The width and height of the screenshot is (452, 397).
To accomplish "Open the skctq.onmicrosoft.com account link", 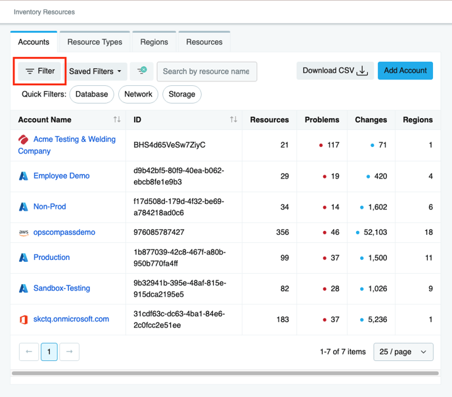I will pyautogui.click(x=71, y=319).
